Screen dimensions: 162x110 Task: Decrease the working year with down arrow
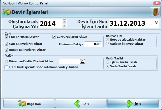64,26
